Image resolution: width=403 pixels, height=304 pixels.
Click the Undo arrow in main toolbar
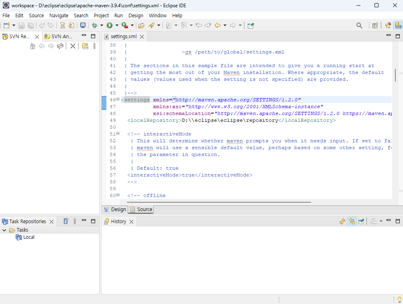point(42,25)
